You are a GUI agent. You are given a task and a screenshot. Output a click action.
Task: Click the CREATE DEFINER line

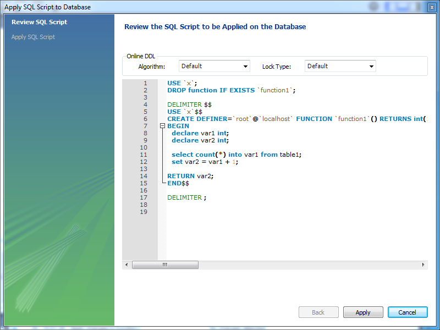pyautogui.click(x=297, y=119)
